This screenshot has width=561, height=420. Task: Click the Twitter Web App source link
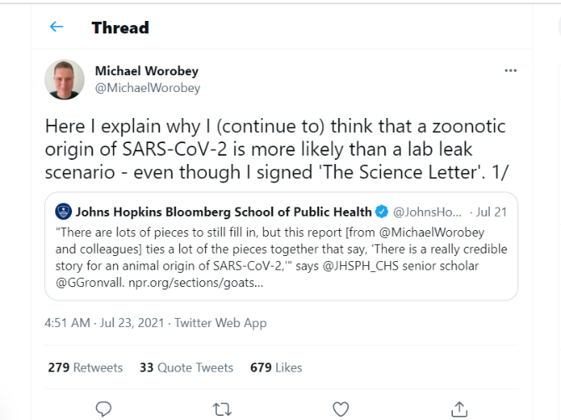(x=220, y=322)
